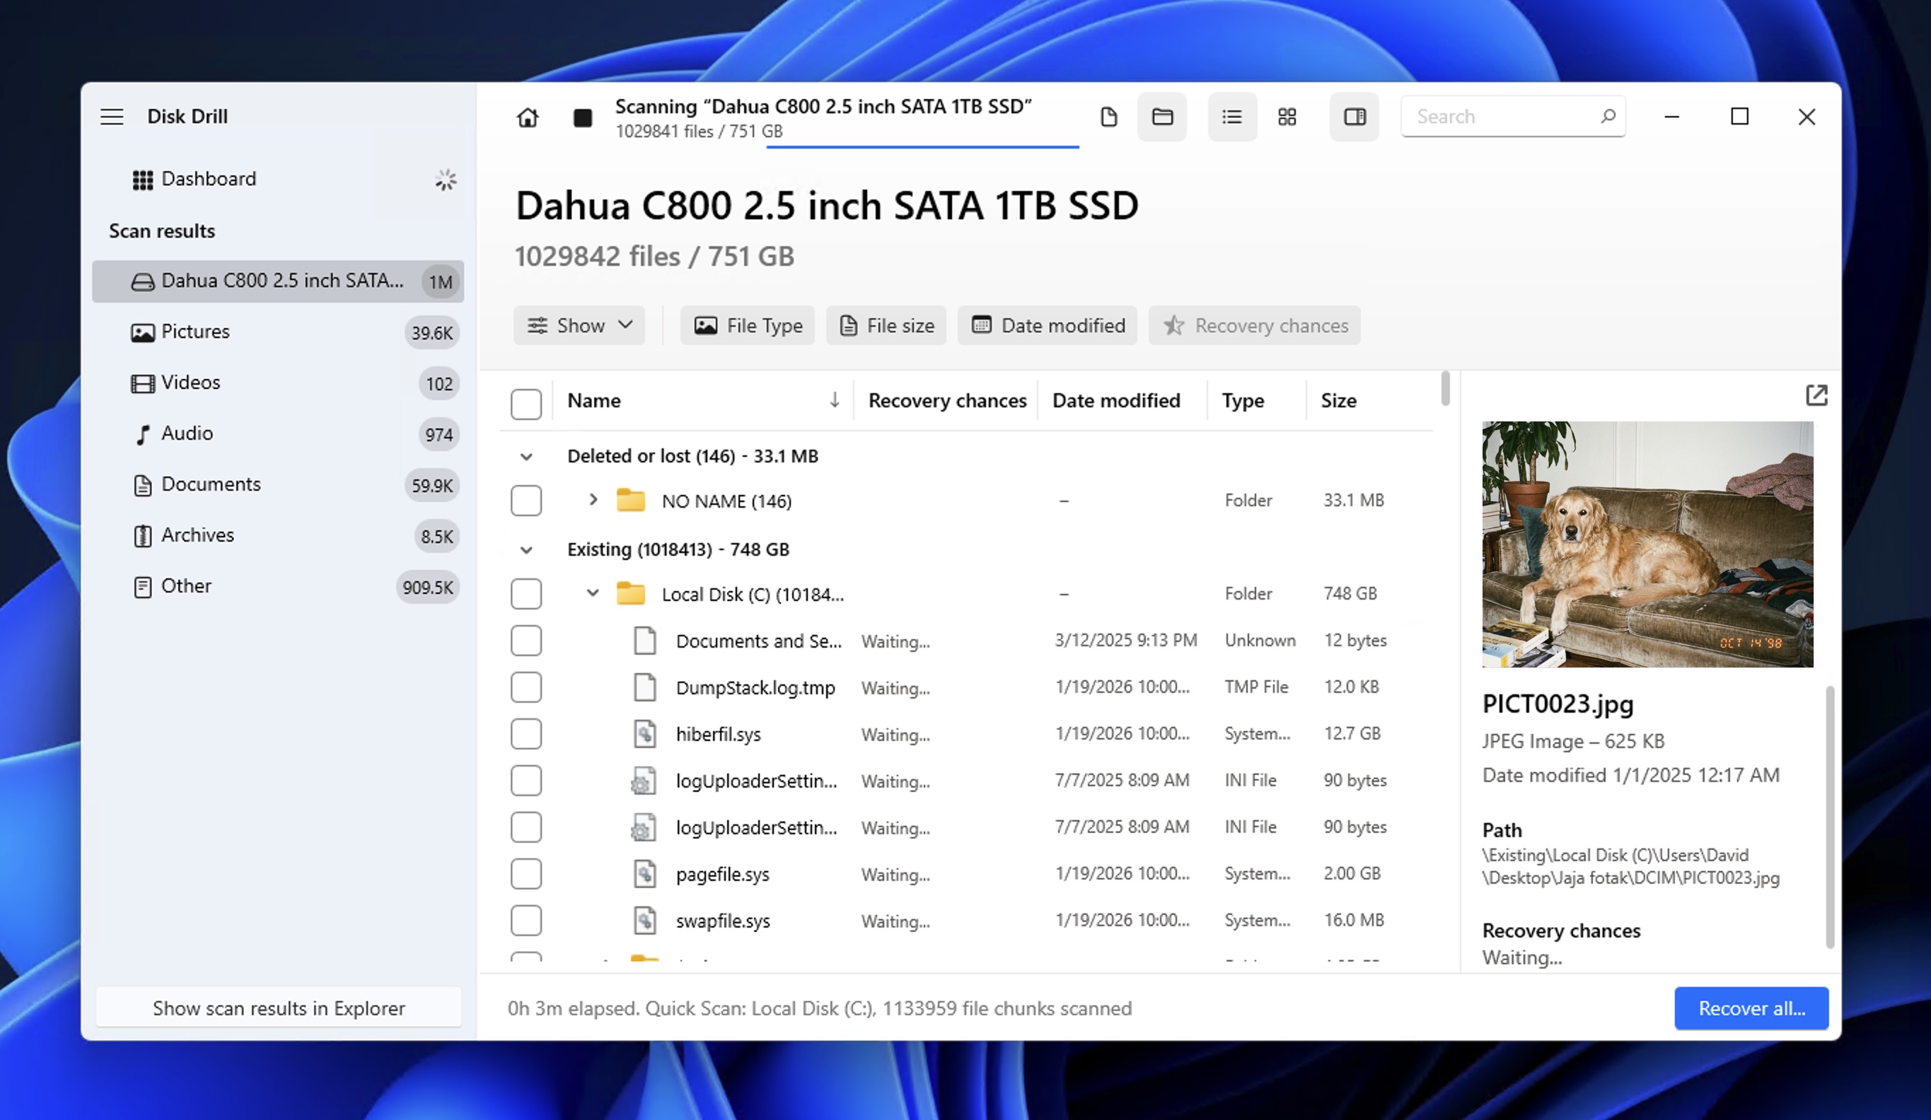Stop the current scan
This screenshot has width=1931, height=1120.
(583, 117)
